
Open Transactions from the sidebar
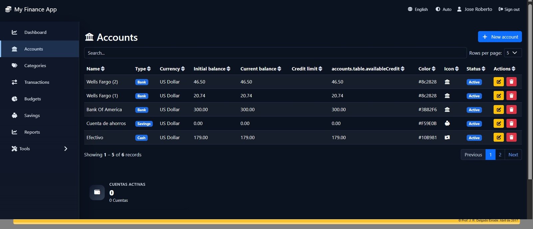[40, 82]
